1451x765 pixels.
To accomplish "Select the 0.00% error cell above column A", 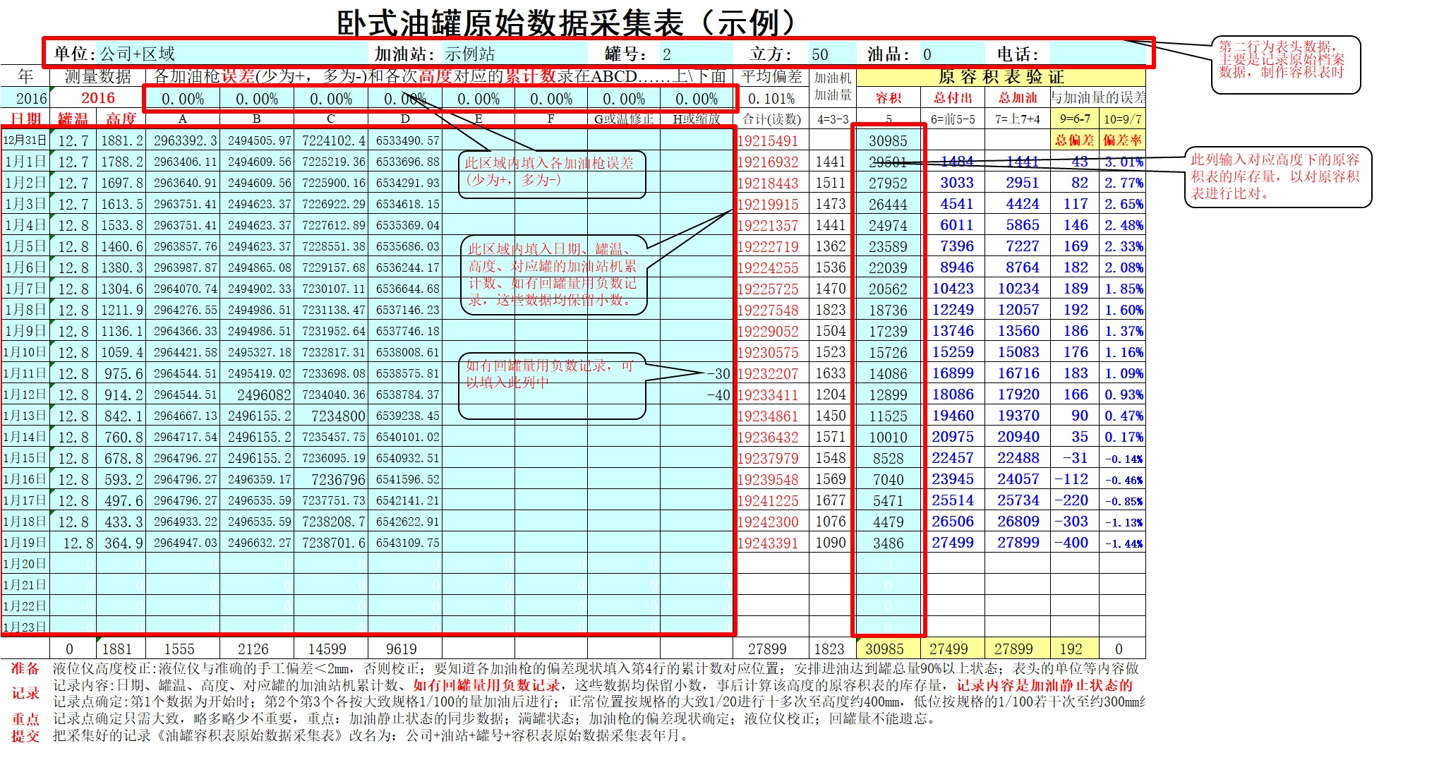I will click(182, 99).
